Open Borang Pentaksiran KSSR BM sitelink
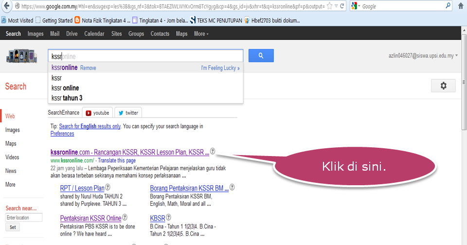Viewport: 467px width, 245px height. (x=189, y=188)
